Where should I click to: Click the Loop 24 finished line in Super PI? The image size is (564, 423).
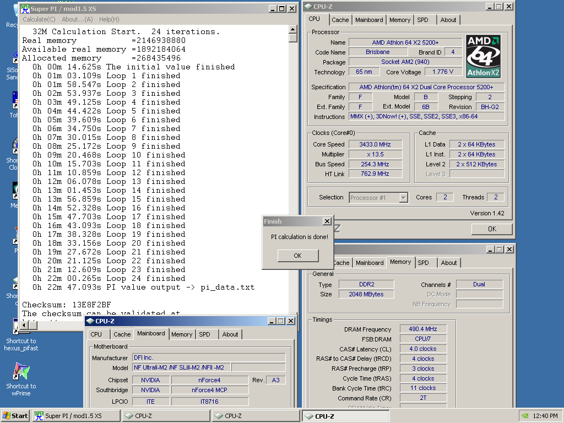(x=109, y=279)
